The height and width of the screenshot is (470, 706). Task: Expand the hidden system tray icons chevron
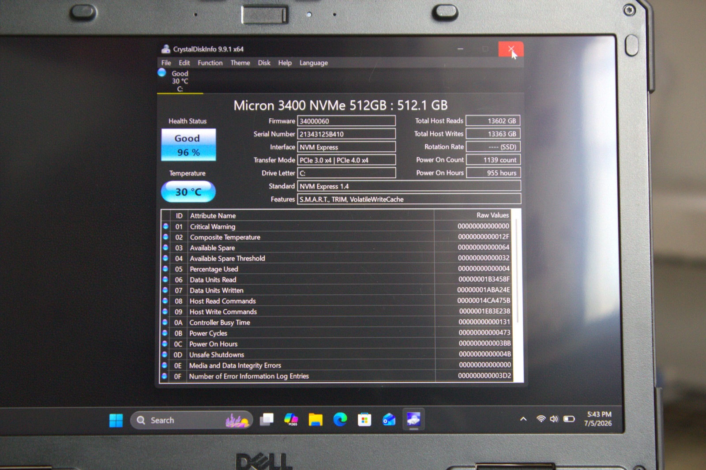tap(523, 419)
